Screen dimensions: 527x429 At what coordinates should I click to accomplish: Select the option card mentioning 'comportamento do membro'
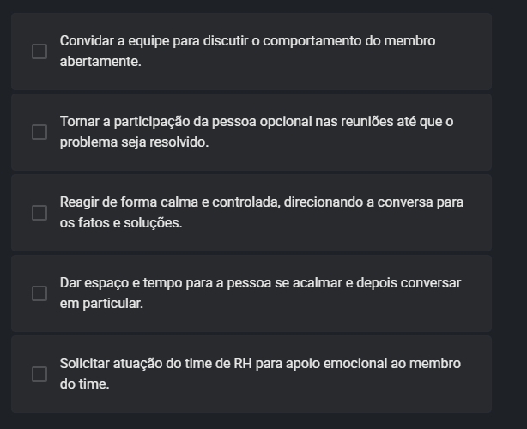[x=251, y=51]
